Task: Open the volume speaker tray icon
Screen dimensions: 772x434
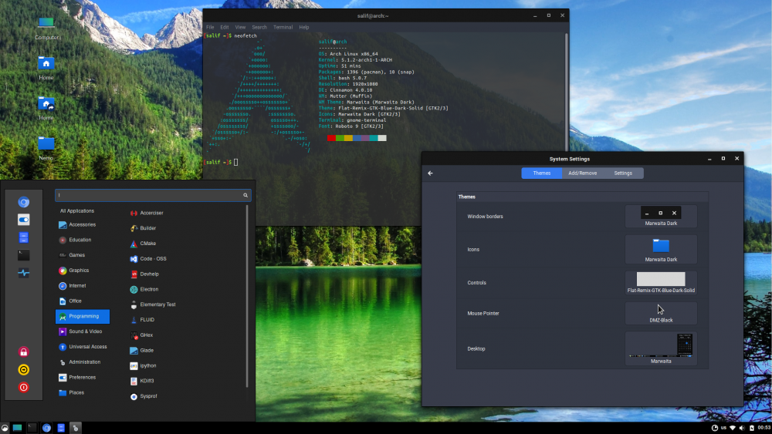Action: pyautogui.click(x=741, y=428)
